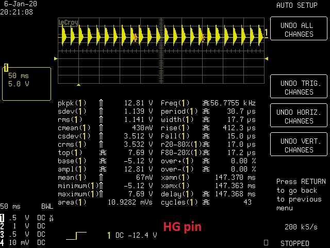Select the channel 1 ground marker at right

pos(266,33)
